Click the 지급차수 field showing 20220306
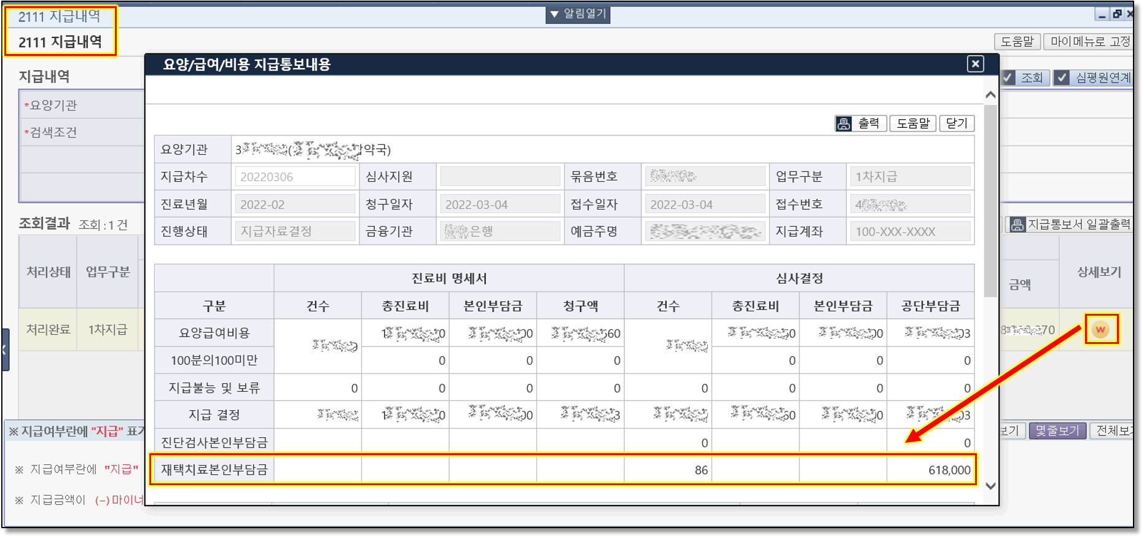The width and height of the screenshot is (1144, 538). click(294, 177)
